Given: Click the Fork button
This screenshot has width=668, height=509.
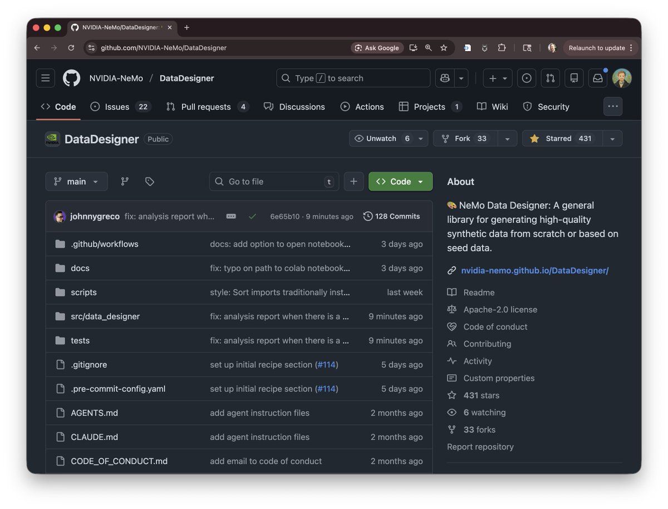Looking at the screenshot, I should [465, 138].
